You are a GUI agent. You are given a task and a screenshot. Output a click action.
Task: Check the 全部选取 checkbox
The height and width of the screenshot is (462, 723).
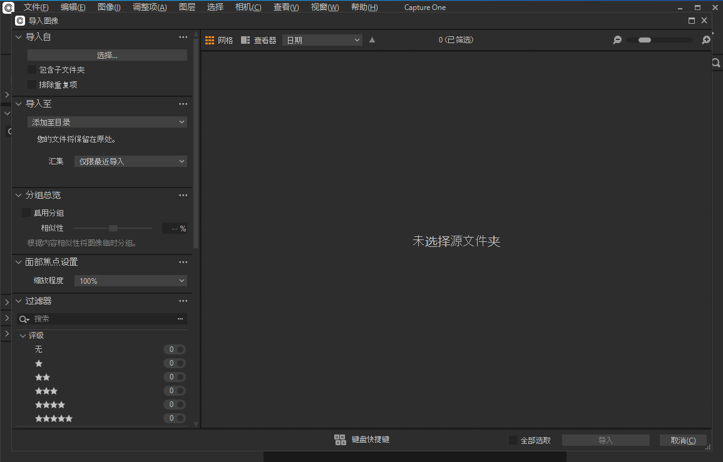point(511,440)
